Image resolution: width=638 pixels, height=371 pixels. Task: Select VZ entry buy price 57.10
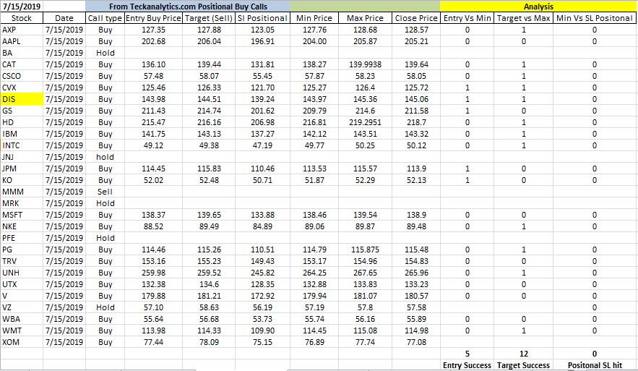click(153, 307)
